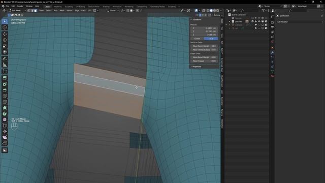Select the Scale tool
The height and width of the screenshot is (183, 325).
[5, 46]
